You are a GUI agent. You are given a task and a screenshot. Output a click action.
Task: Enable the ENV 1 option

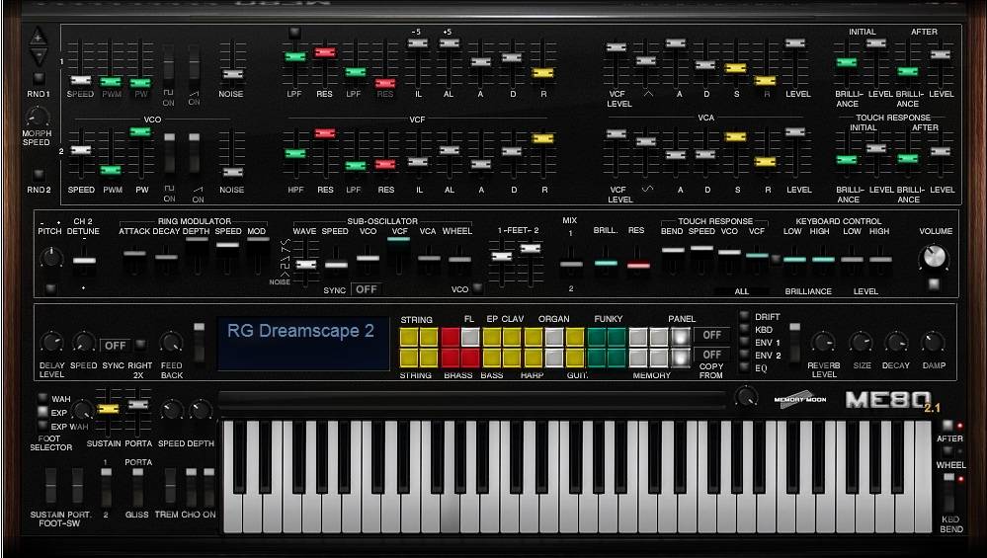[x=744, y=342]
